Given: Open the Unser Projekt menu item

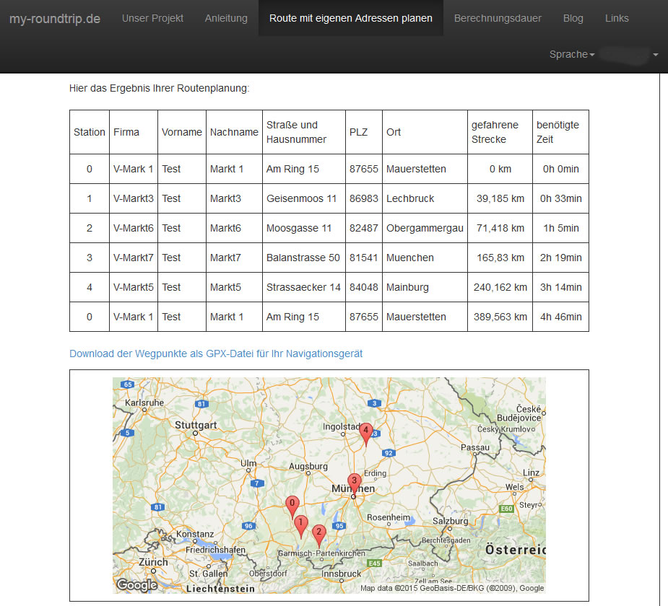Looking at the screenshot, I should 152,18.
